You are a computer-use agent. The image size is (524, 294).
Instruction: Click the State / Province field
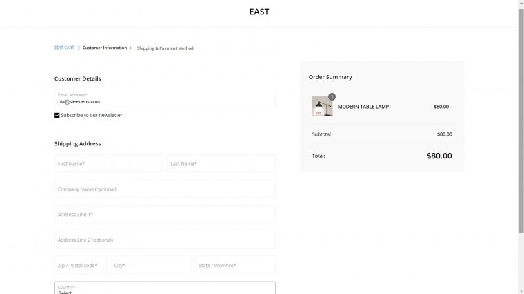(x=235, y=265)
